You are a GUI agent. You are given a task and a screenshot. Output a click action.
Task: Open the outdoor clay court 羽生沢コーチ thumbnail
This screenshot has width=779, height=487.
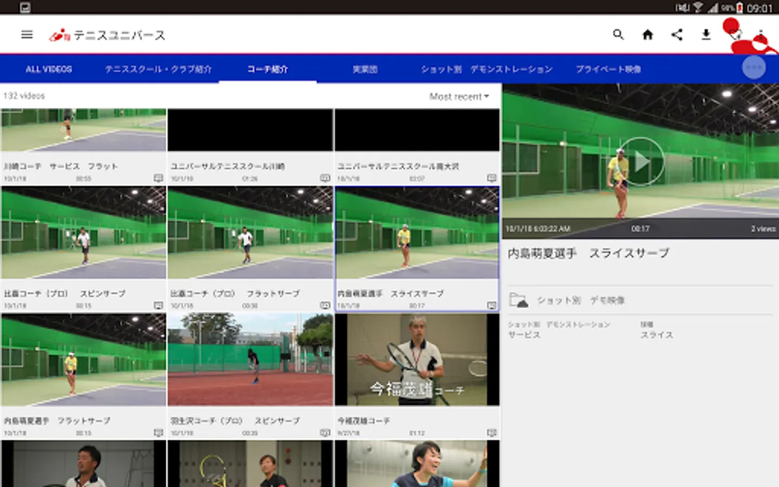tap(250, 360)
